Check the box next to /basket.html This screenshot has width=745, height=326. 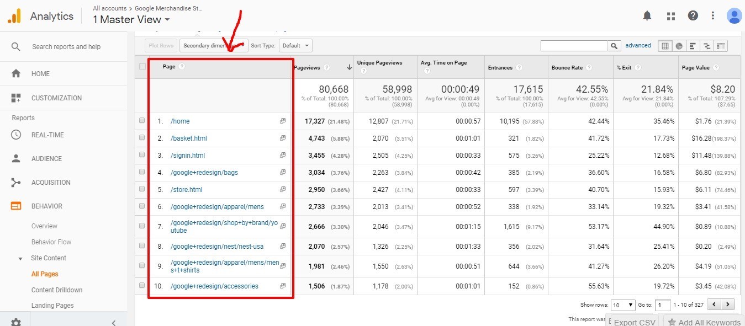click(x=142, y=138)
